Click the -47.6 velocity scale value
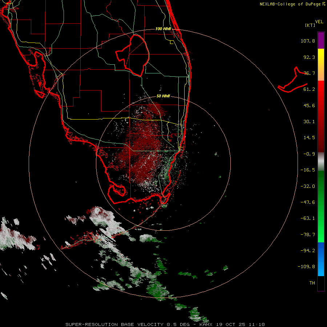 pos(308,202)
